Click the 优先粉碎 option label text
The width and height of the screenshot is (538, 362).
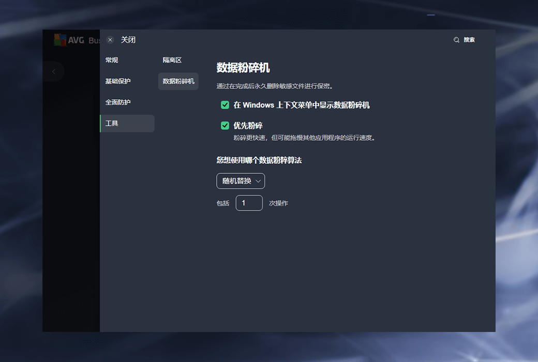click(x=248, y=126)
